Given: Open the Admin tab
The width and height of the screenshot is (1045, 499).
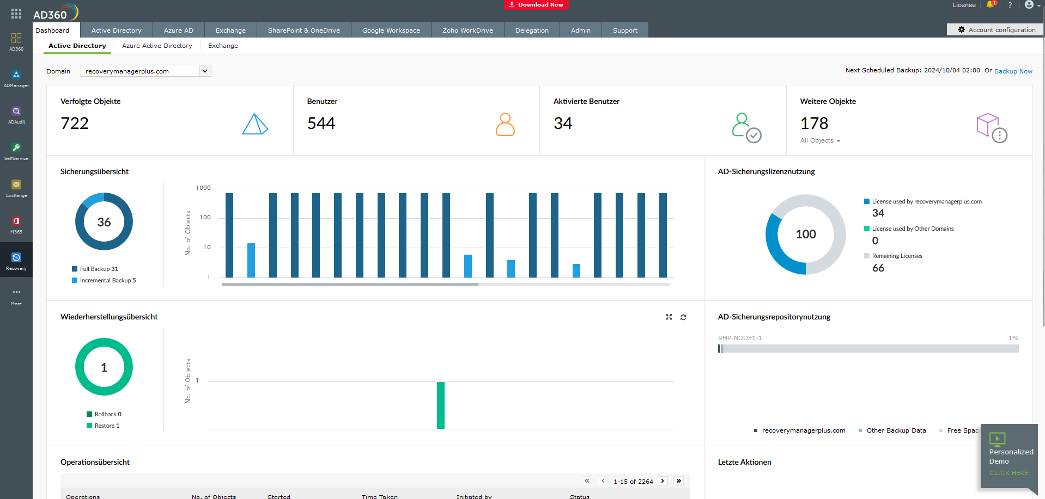Looking at the screenshot, I should pos(581,30).
